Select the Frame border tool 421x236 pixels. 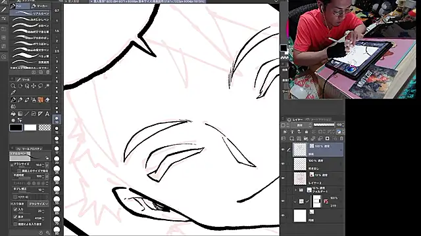click(x=34, y=113)
